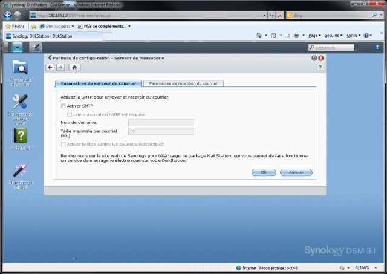
Task: Click the add to favorites bar icon
Action: pos(34,26)
